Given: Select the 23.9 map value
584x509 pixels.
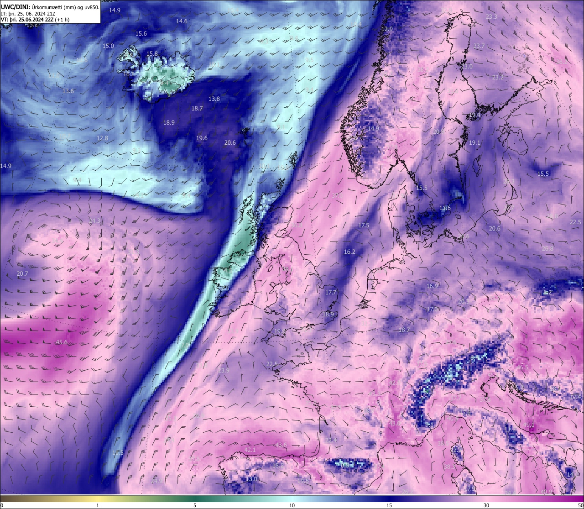Looking at the screenshot, I should (224, 370).
